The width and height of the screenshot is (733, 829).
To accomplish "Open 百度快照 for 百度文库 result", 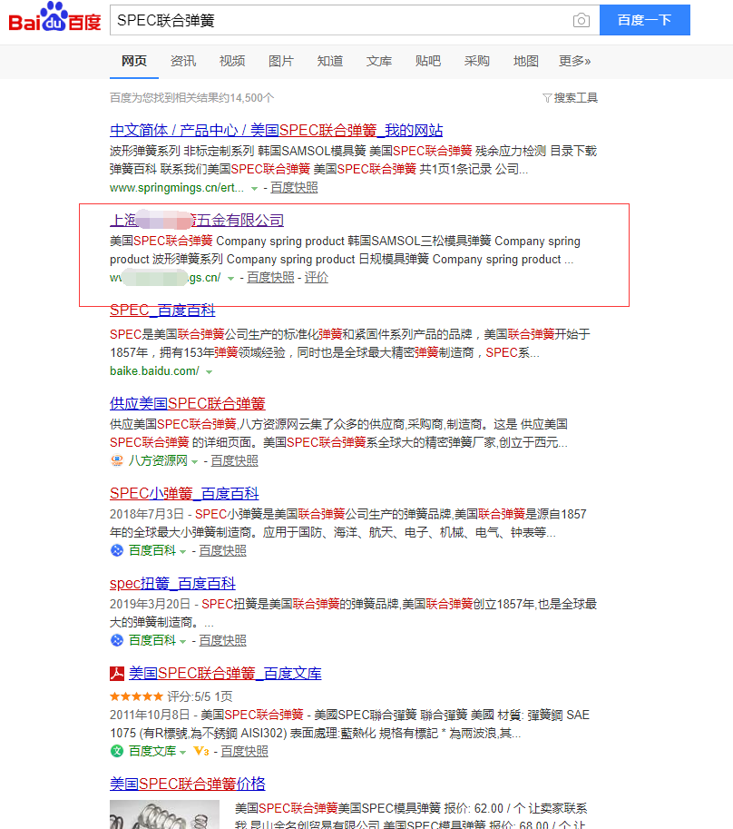I will tap(245, 751).
